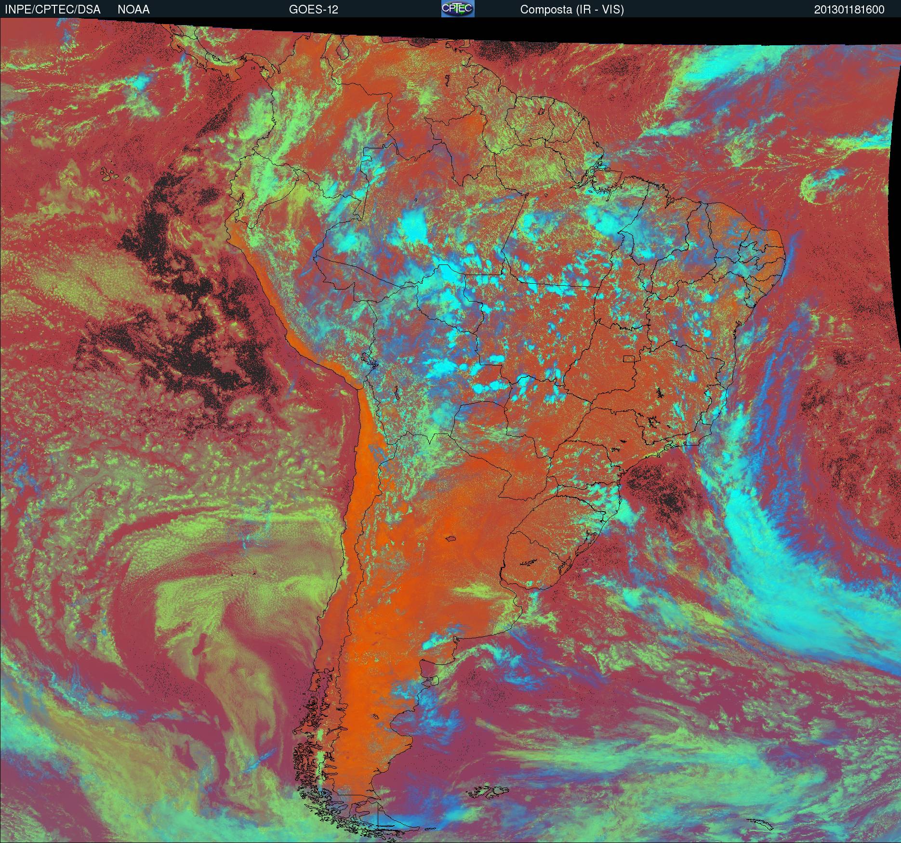
Task: Click the GOES-12 satellite label
Action: (313, 10)
